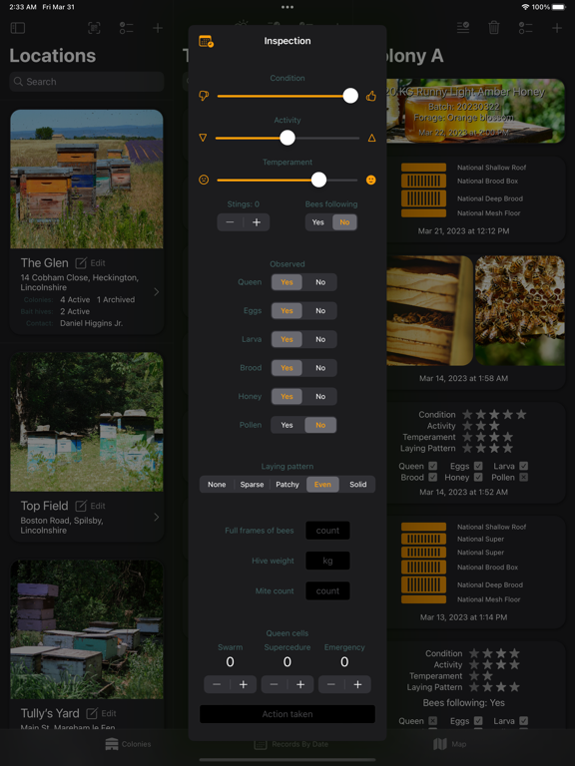This screenshot has height=766, width=575.
Task: Tap the Mite count field
Action: pos(327,591)
